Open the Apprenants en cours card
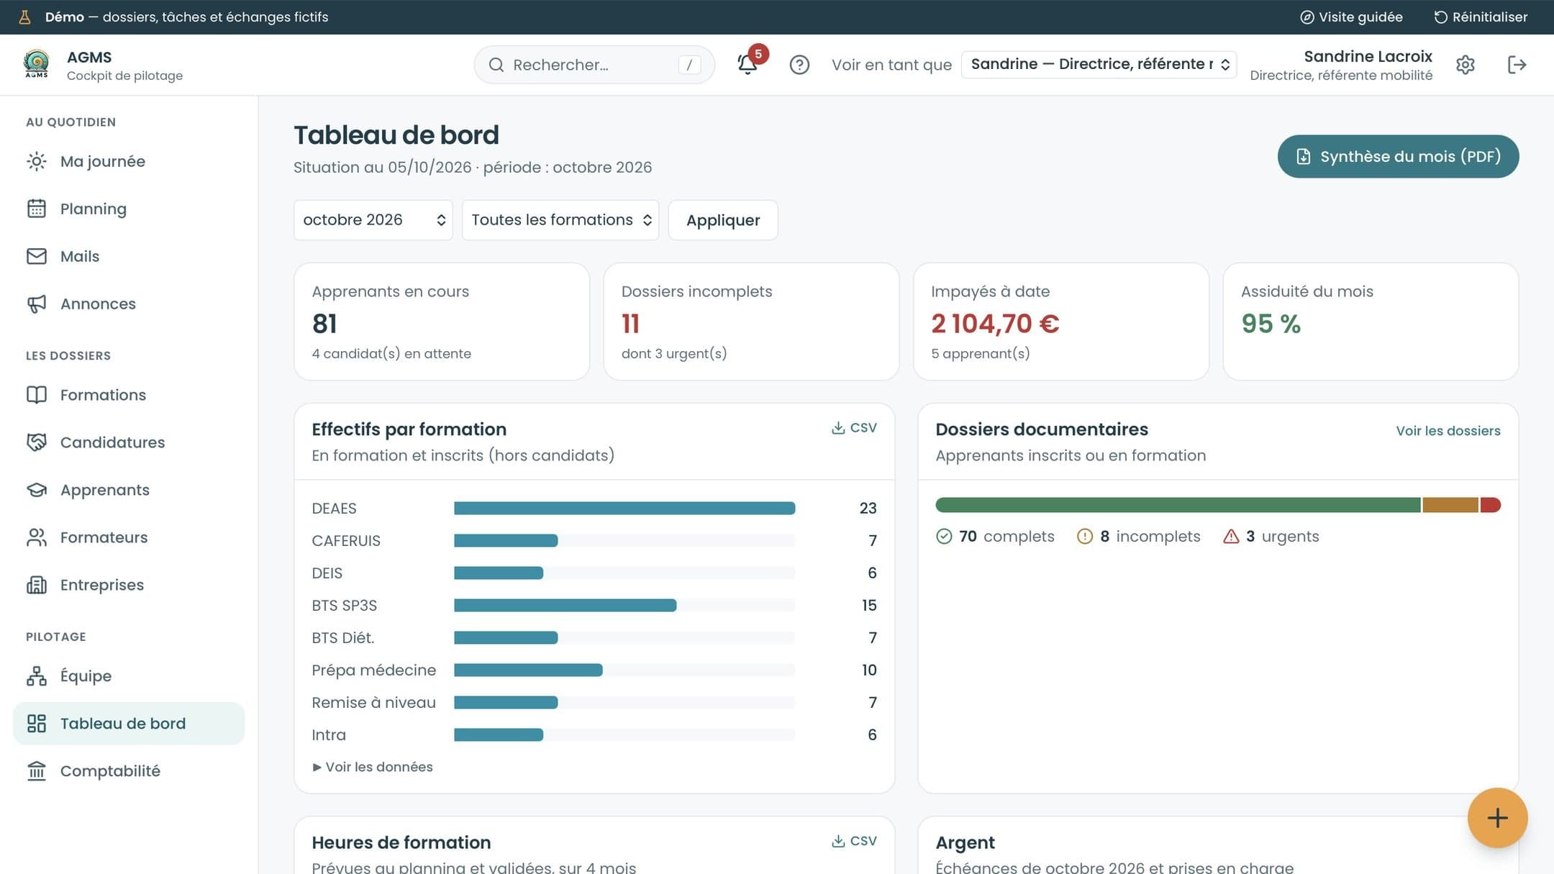1554x874 pixels. [442, 322]
